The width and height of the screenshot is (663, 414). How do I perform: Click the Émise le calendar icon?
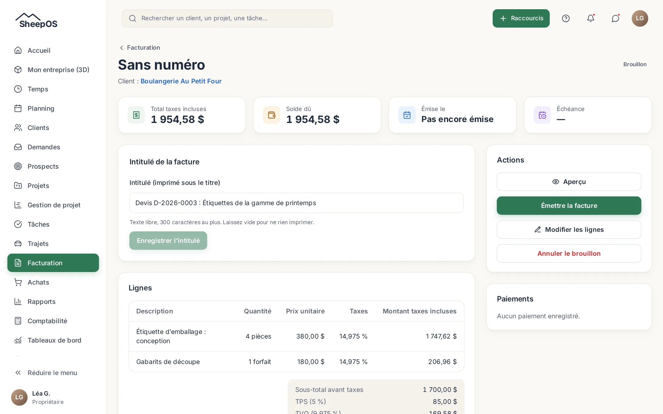tap(407, 115)
